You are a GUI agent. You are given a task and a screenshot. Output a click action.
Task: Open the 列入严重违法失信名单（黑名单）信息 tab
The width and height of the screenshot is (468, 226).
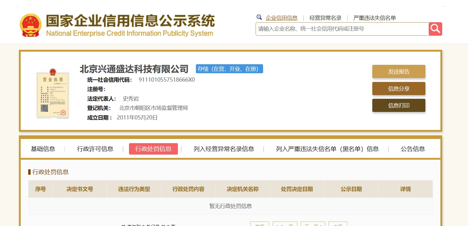(327, 149)
